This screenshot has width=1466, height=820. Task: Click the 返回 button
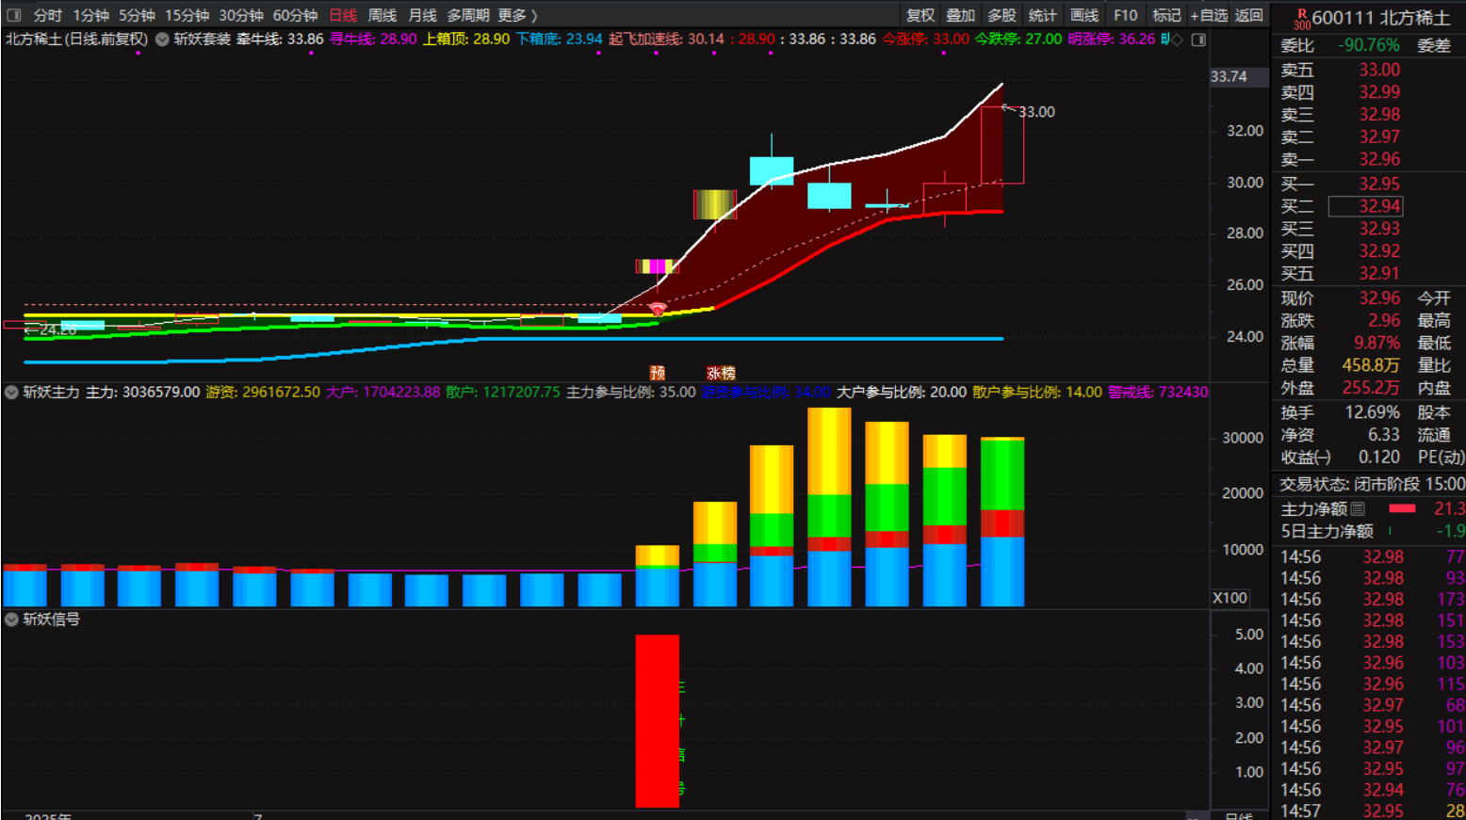point(1248,15)
